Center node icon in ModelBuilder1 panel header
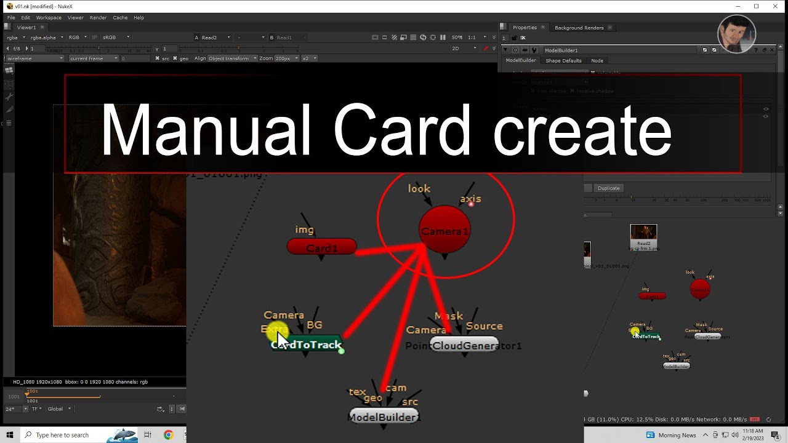The height and width of the screenshot is (443, 788). tap(516, 50)
